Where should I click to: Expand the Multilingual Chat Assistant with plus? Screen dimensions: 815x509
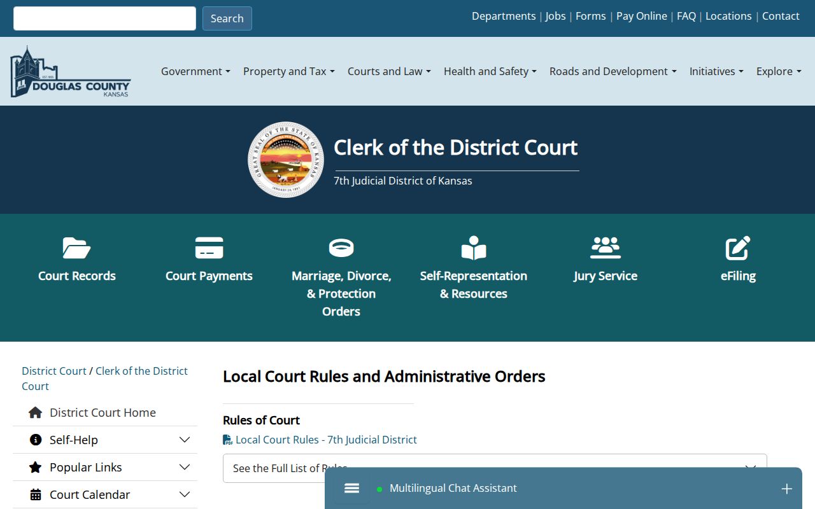click(787, 489)
